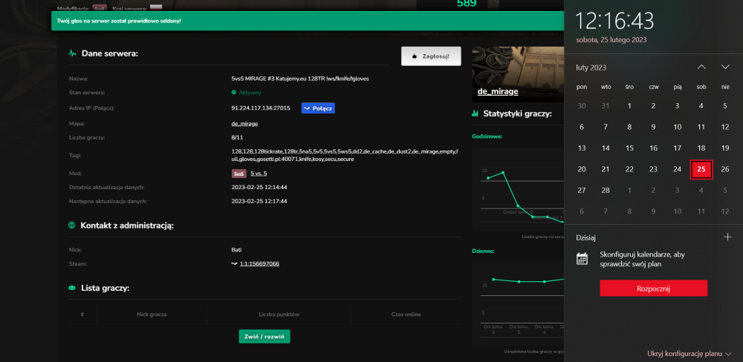Click the Steam icon before the Steam ID
The width and height of the screenshot is (743, 362).
tap(234, 263)
